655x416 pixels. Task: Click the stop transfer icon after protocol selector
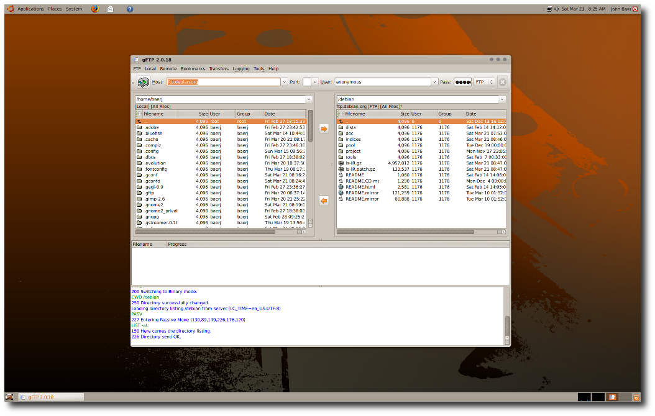point(503,82)
